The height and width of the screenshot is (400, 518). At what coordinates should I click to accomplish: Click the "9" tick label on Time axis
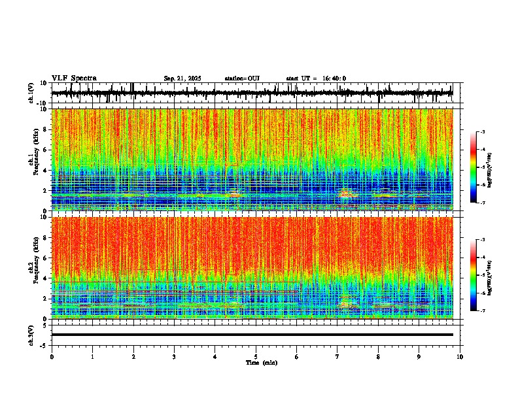pyautogui.click(x=419, y=357)
